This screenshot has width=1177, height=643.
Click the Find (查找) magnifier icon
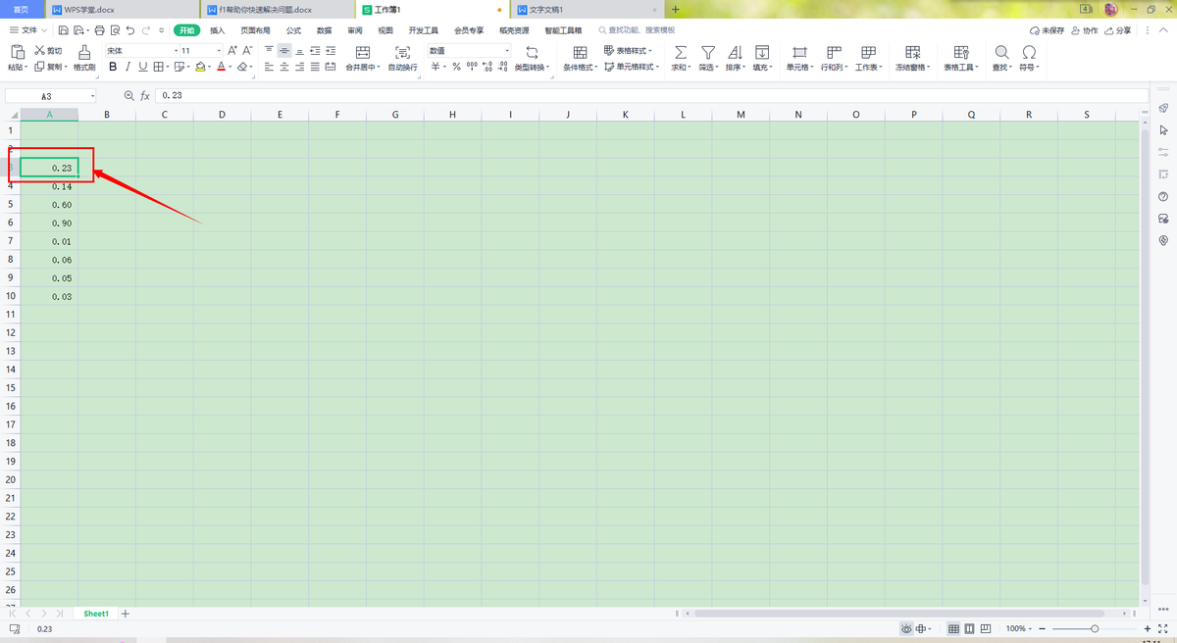click(x=1001, y=52)
